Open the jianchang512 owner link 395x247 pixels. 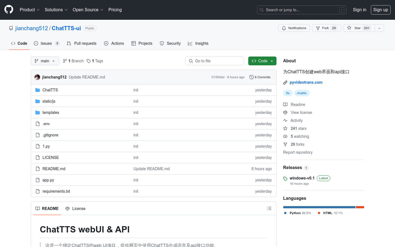(32, 28)
